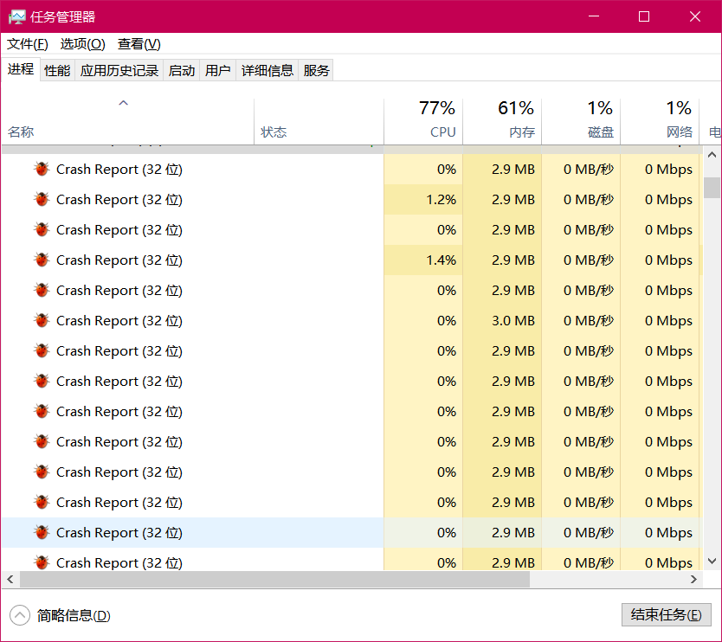Open the 选项(O) menu
The height and width of the screenshot is (642, 722).
(82, 44)
